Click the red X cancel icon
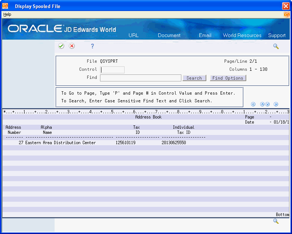292x234 pixels. pos(72,46)
